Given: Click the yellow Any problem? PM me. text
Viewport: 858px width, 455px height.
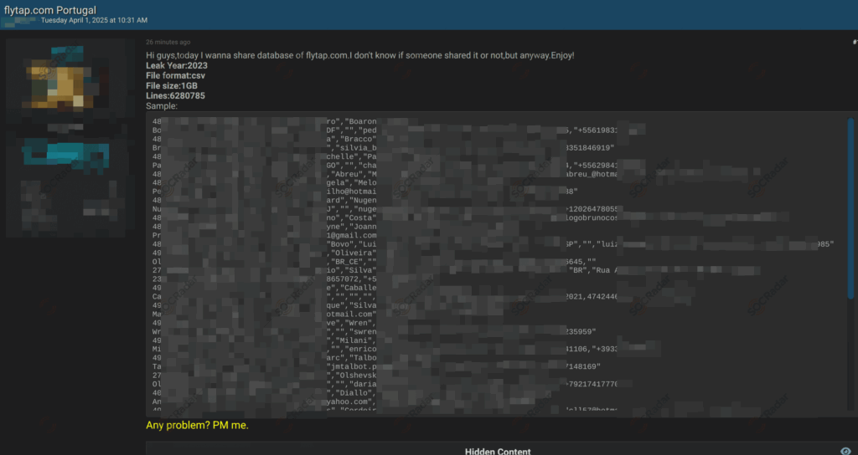Looking at the screenshot, I should point(197,425).
